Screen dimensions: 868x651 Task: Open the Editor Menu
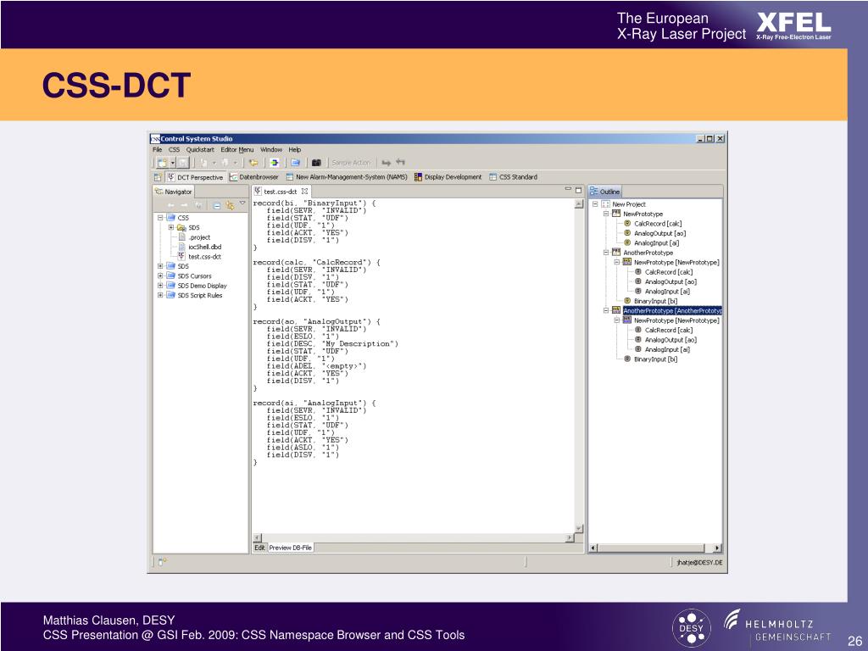pyautogui.click(x=237, y=149)
